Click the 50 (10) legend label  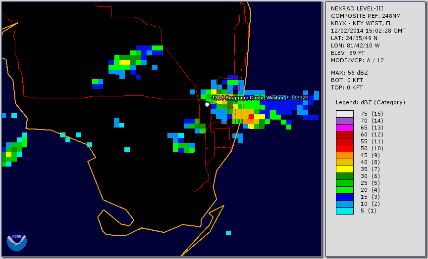pyautogui.click(x=372, y=148)
